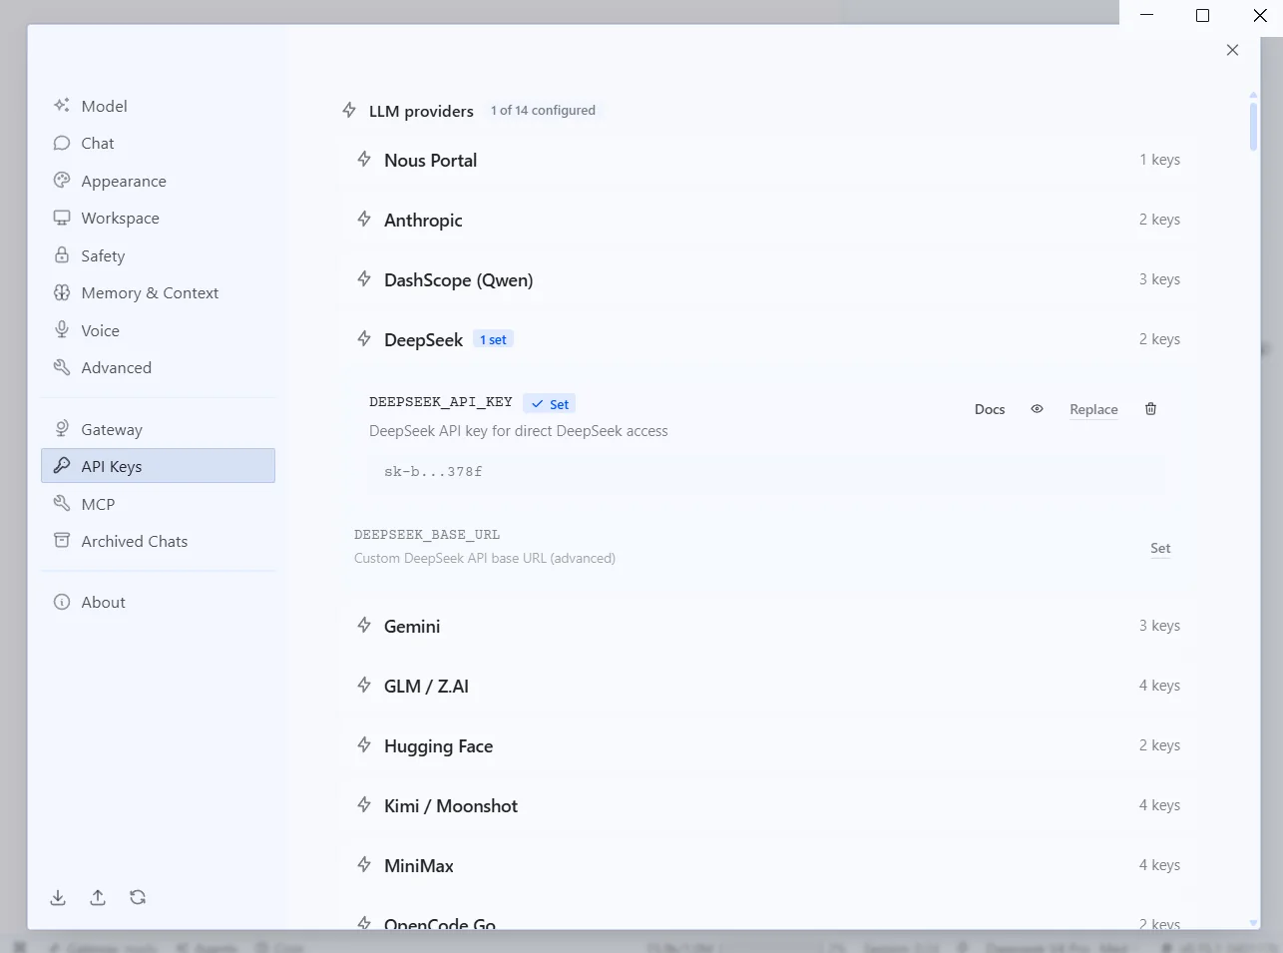Open Advanced settings
Viewport: 1283px width, 953px height.
pyautogui.click(x=158, y=367)
